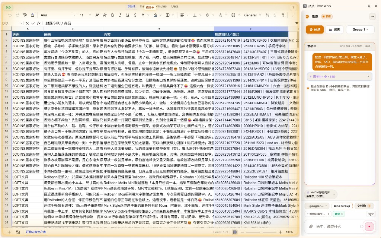
Task: Add a new sheet with plus icon
Action: 9,232
